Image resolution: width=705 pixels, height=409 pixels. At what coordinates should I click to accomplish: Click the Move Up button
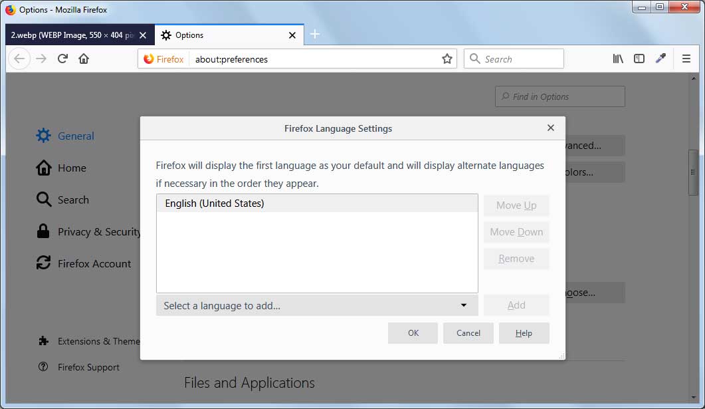[x=516, y=205]
